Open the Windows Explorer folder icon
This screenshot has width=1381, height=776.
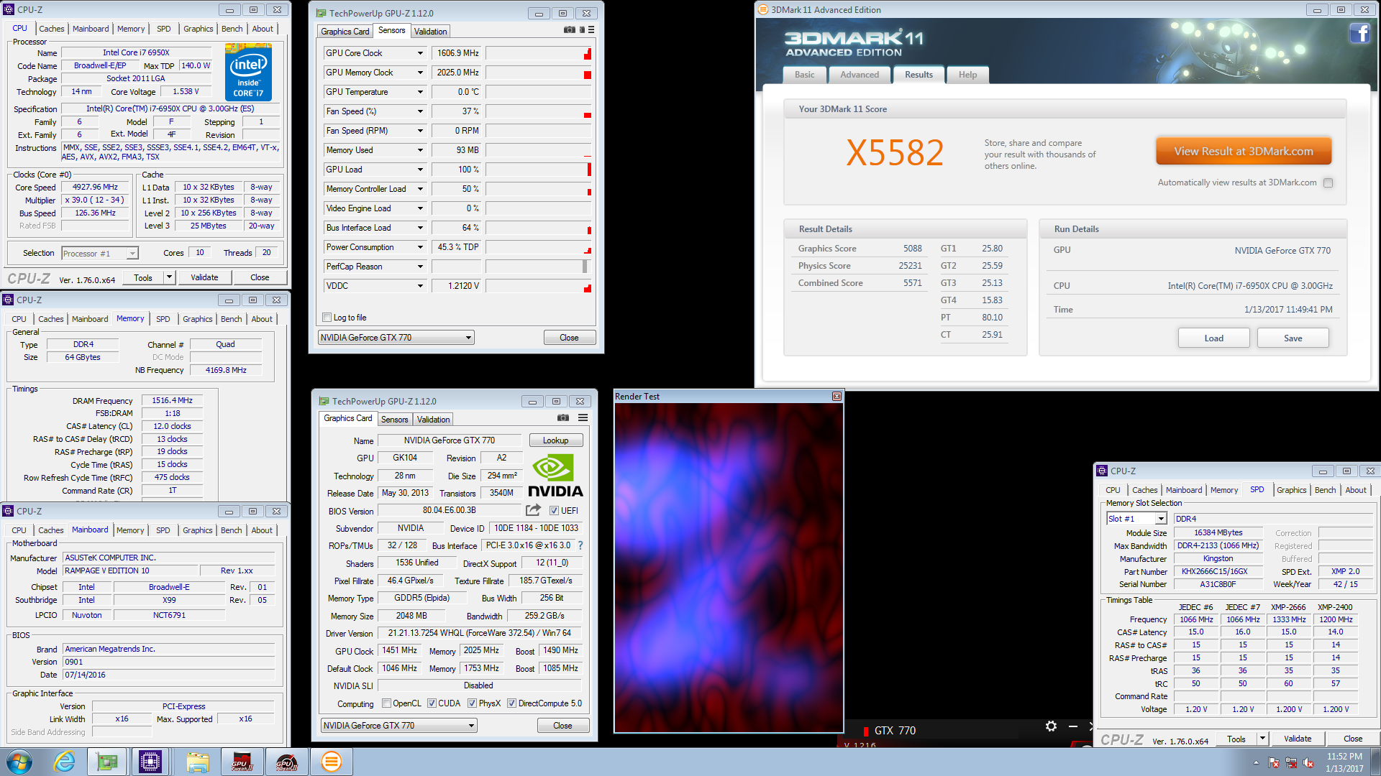point(197,762)
